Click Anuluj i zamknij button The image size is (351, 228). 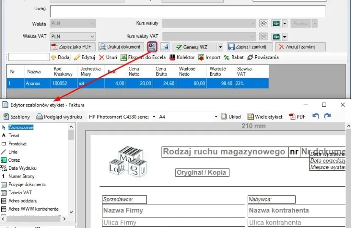point(300,47)
